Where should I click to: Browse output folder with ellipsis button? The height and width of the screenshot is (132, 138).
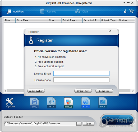tap(79, 124)
